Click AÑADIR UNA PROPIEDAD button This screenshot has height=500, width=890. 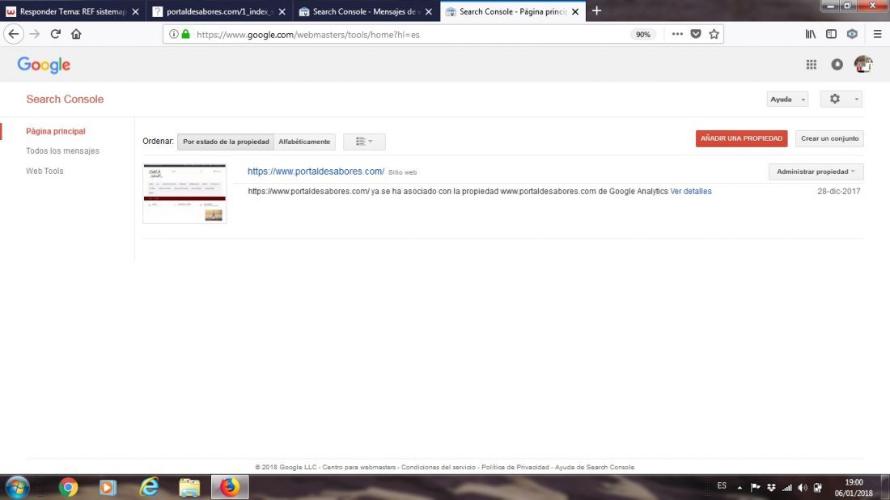741,138
